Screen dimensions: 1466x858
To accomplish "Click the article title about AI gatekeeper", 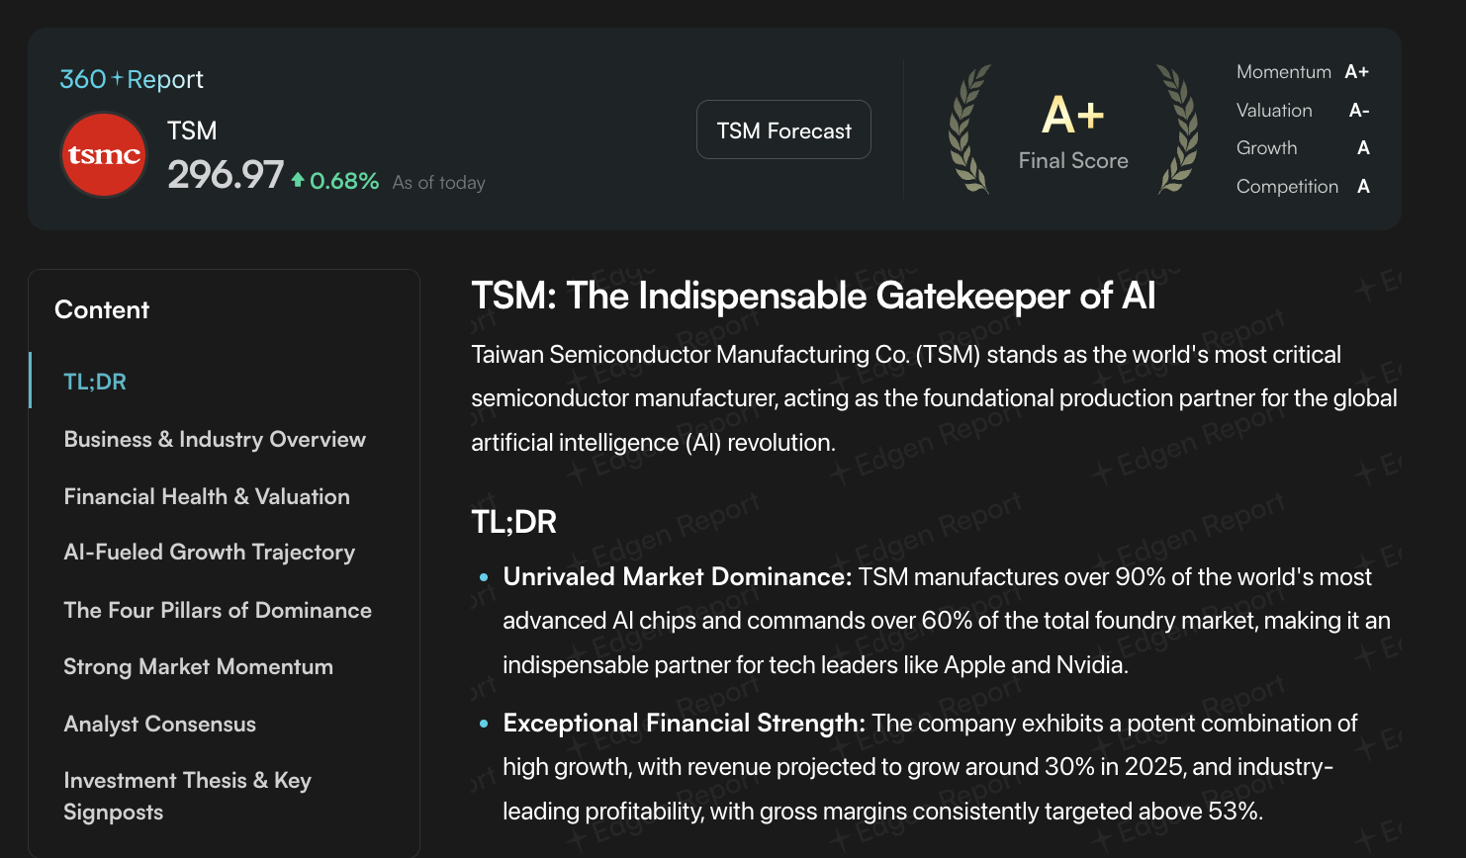I will tap(813, 296).
